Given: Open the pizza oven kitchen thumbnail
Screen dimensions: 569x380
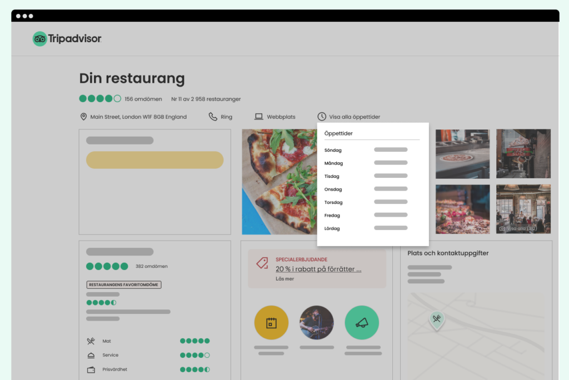Looking at the screenshot, I should tap(462, 154).
